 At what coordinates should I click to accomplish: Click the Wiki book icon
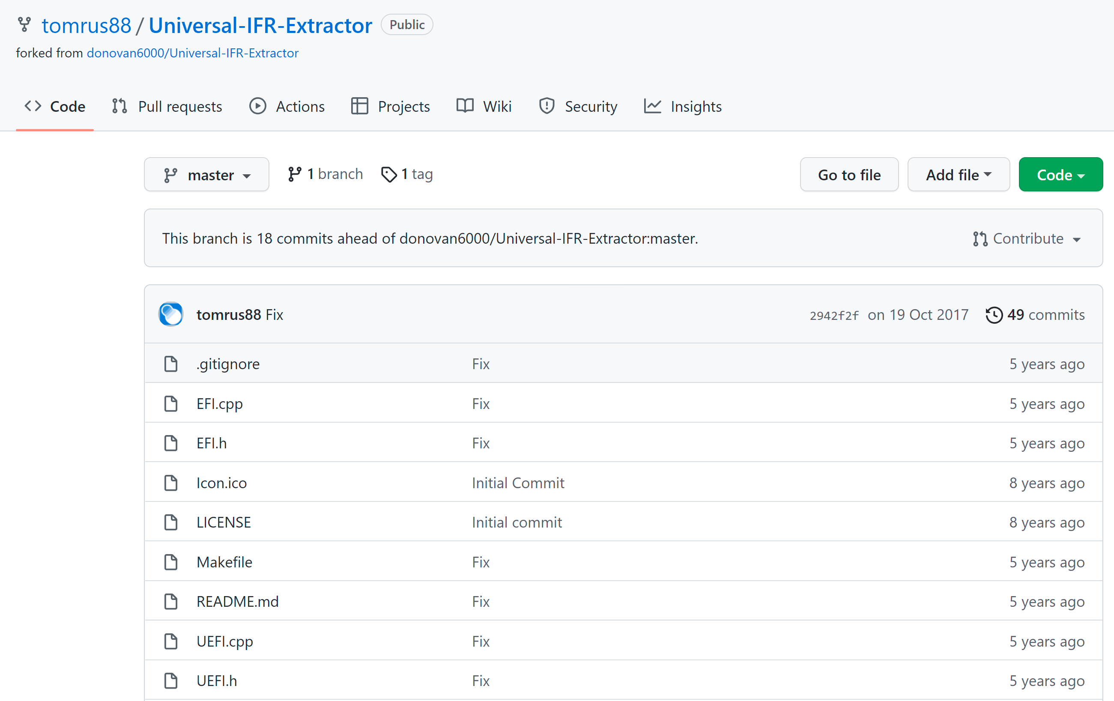(x=465, y=106)
